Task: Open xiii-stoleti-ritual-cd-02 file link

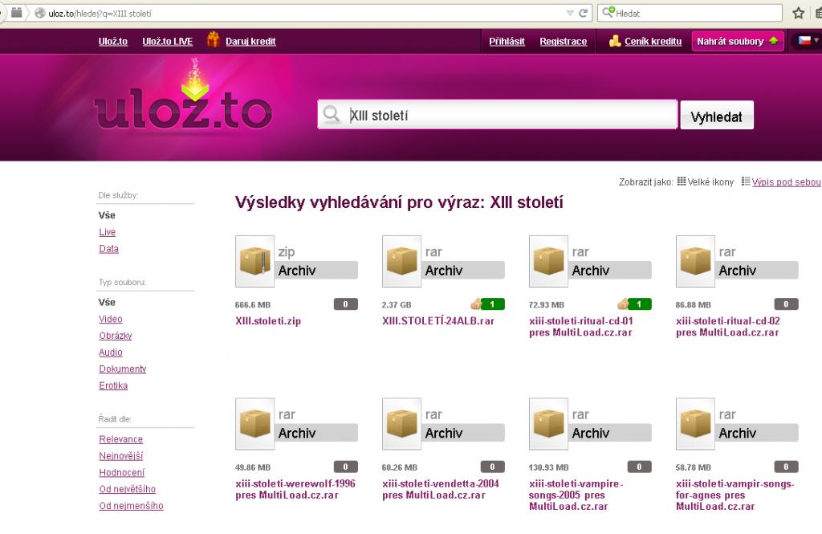Action: [x=727, y=326]
